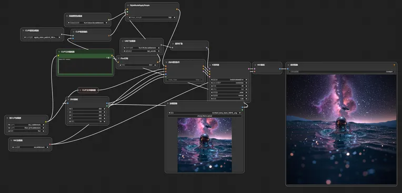Click the collapse dot on the Flux guidance node
Viewport: 402px width, 193px height.
119,58
